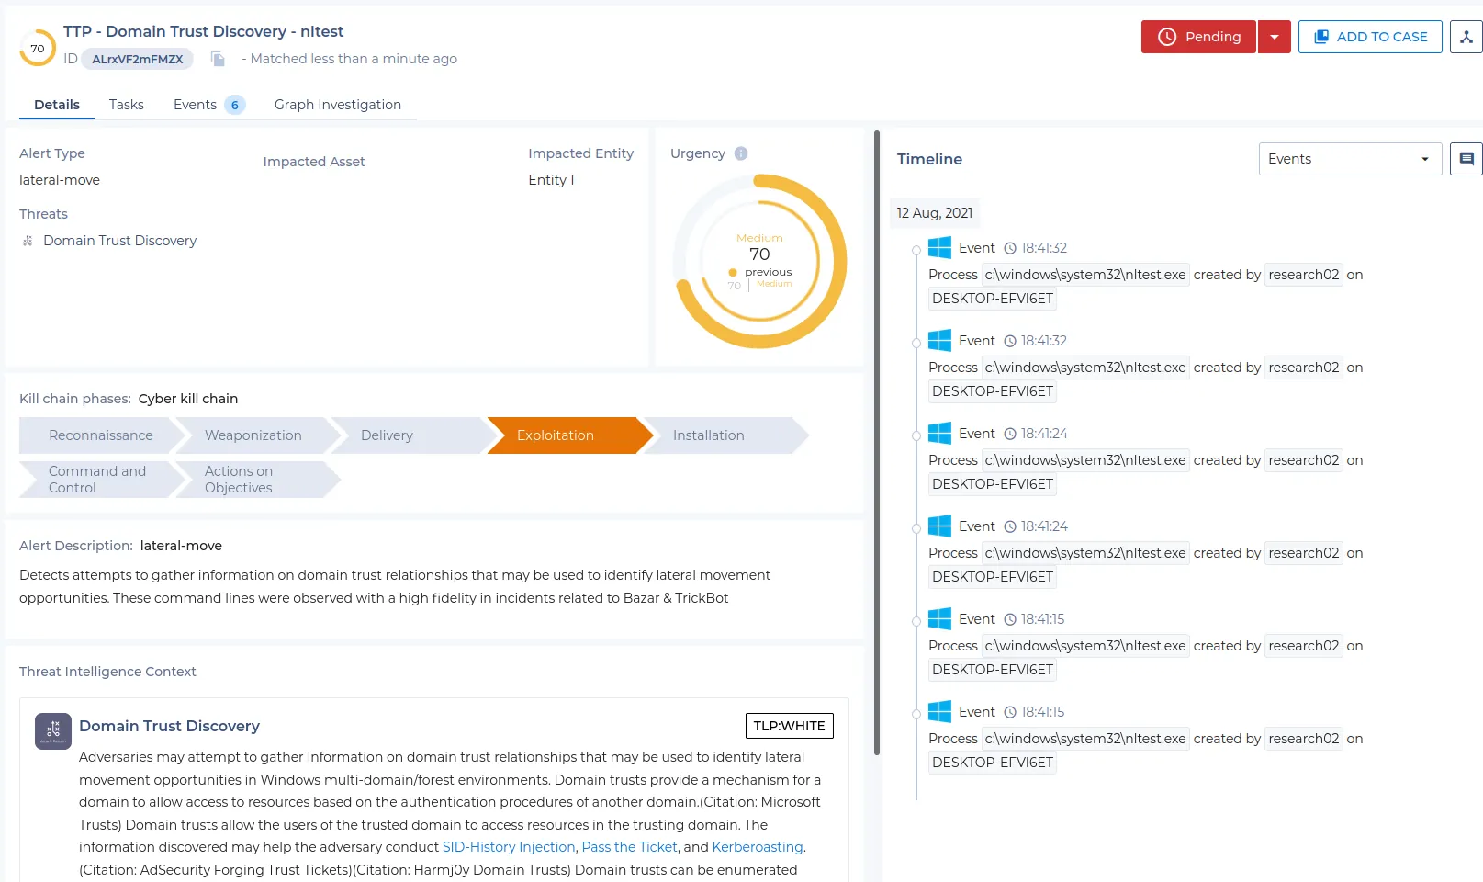1483x882 pixels.
Task: Click the Entity 1 impacted entity value
Action: pos(551,180)
